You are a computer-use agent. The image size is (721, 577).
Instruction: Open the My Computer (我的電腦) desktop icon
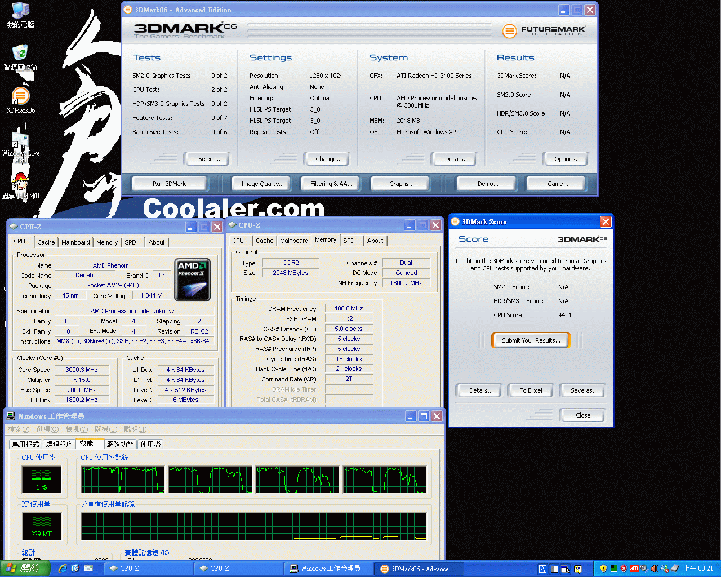[20, 15]
